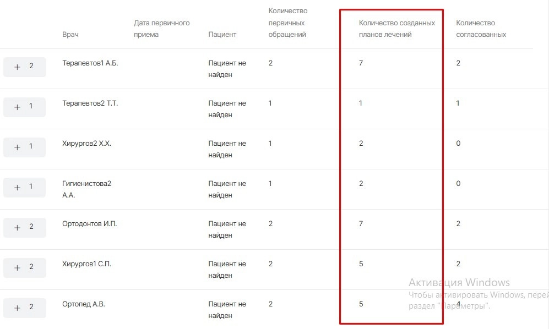Click the Врач column header
This screenshot has width=549, height=329.
coord(70,35)
